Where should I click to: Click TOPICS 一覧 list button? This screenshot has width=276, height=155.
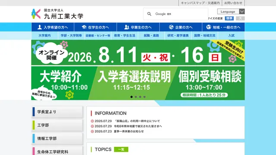tap(121, 149)
